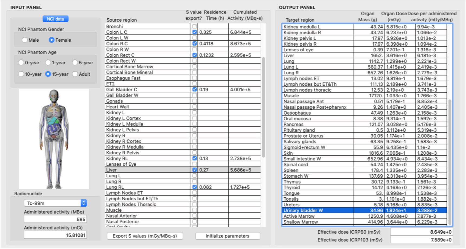Open the Tc-99m radionuclide dropdown

tap(56, 203)
